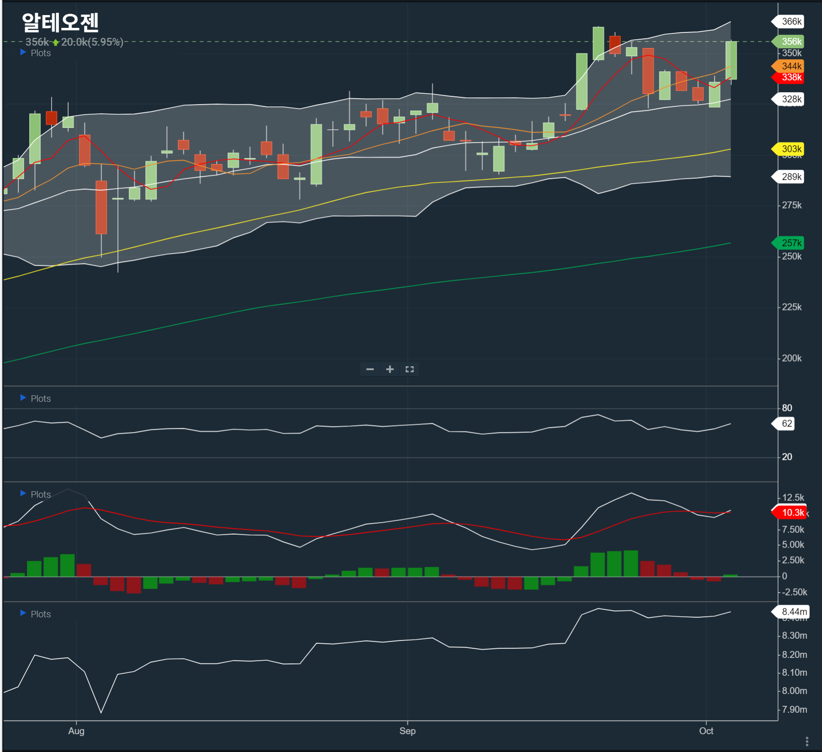The height and width of the screenshot is (752, 822).
Task: Click the white 366k upper band label
Action: (x=790, y=21)
